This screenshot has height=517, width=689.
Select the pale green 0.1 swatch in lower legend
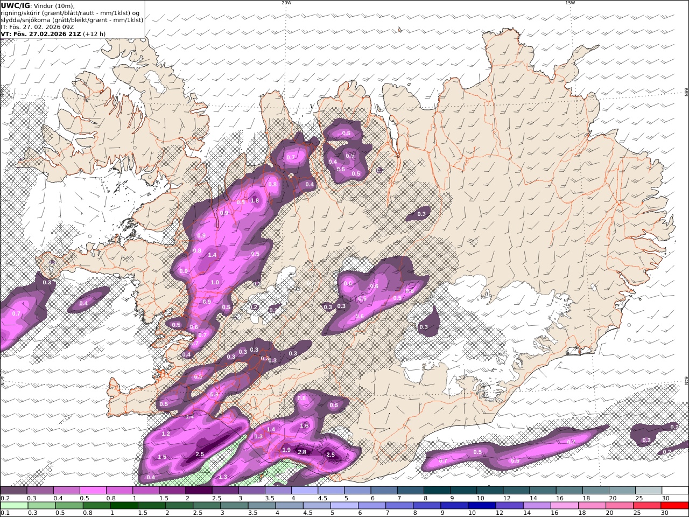[14, 506]
